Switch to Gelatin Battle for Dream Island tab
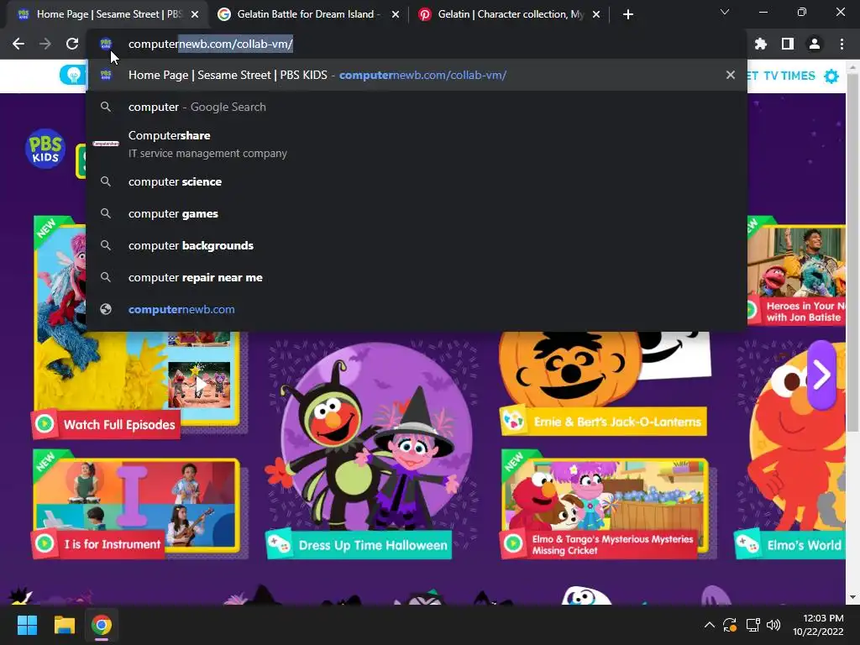 tap(308, 14)
